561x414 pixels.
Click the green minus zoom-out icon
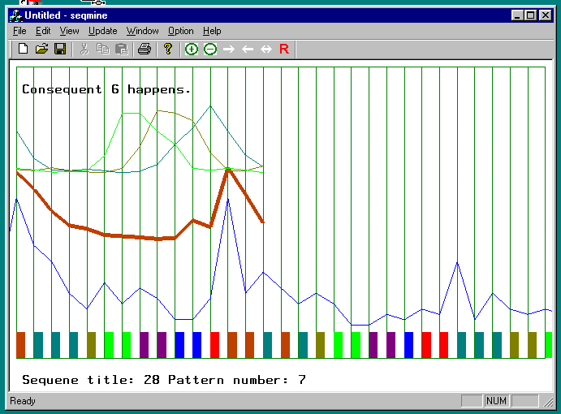(x=210, y=49)
